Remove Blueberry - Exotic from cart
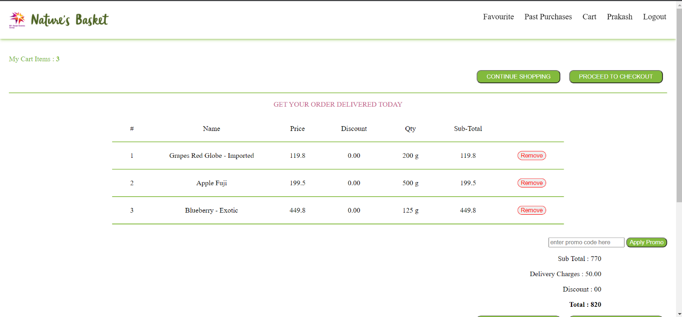 point(531,210)
